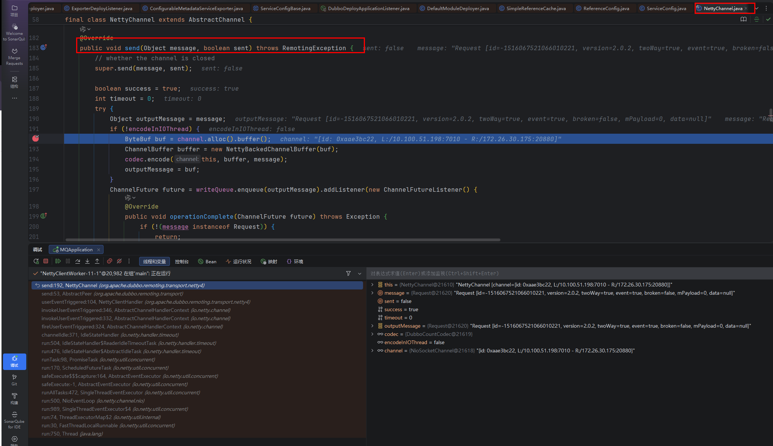The width and height of the screenshot is (773, 446).
Task: Stop the debug session
Action: coord(46,261)
